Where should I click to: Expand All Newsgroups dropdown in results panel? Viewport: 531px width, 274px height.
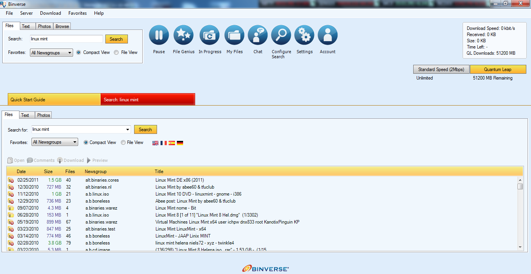tap(55, 142)
